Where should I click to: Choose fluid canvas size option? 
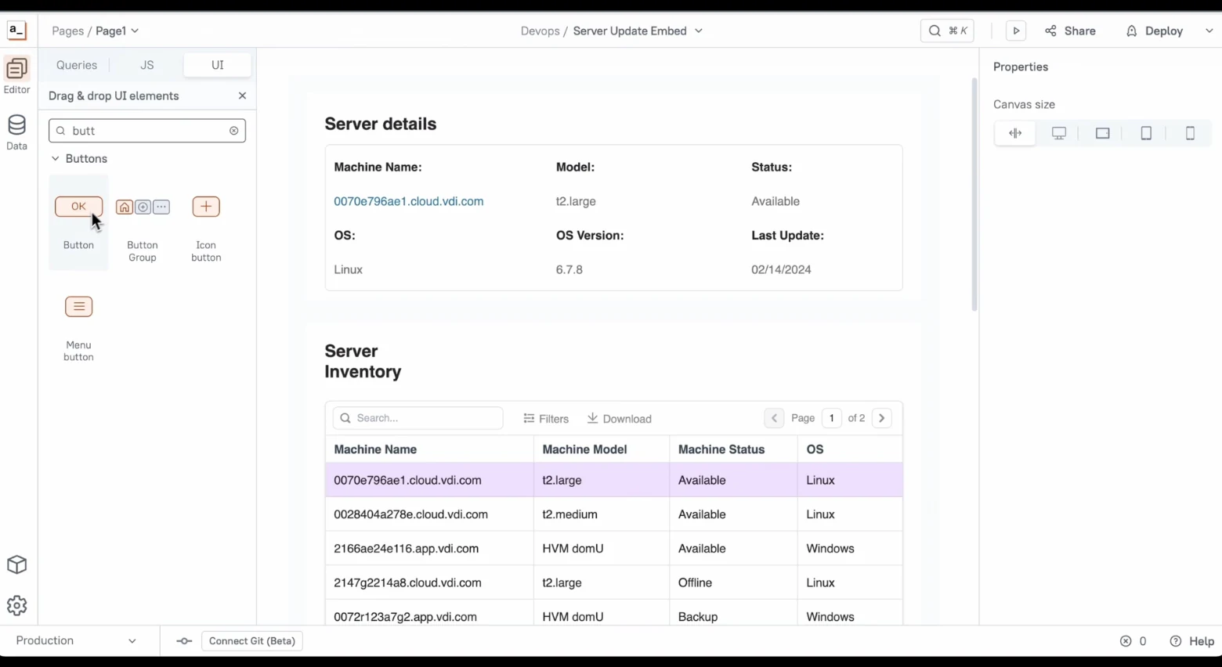[1015, 133]
